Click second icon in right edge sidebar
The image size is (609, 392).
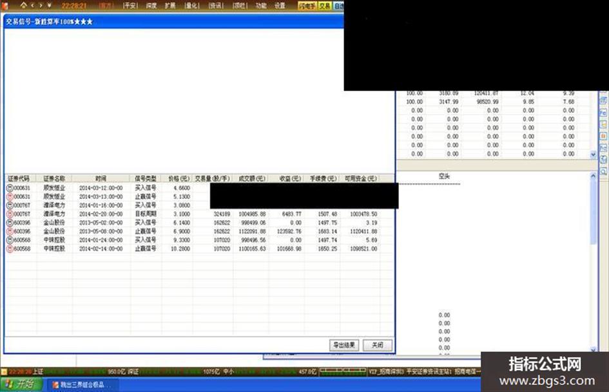tap(604, 113)
